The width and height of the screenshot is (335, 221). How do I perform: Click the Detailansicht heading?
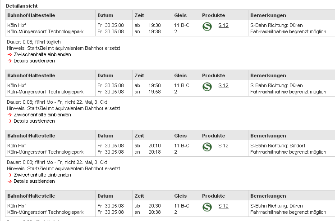pos(22,6)
